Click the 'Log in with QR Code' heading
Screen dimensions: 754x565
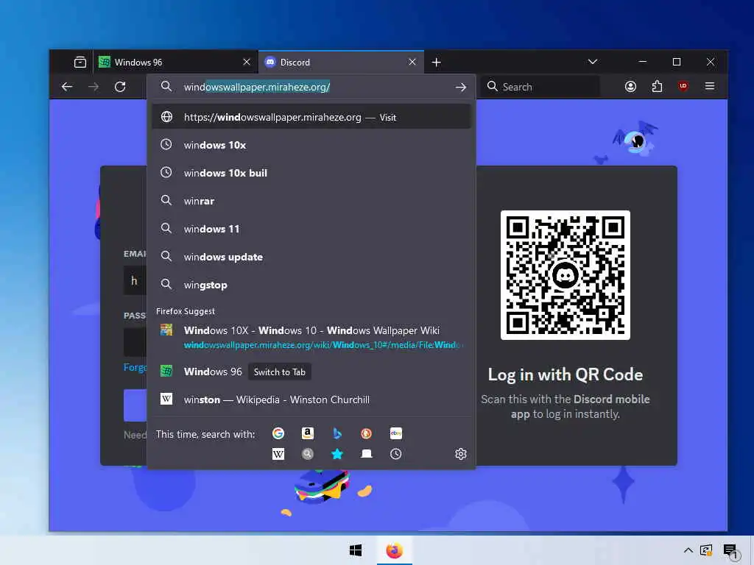[x=565, y=374]
